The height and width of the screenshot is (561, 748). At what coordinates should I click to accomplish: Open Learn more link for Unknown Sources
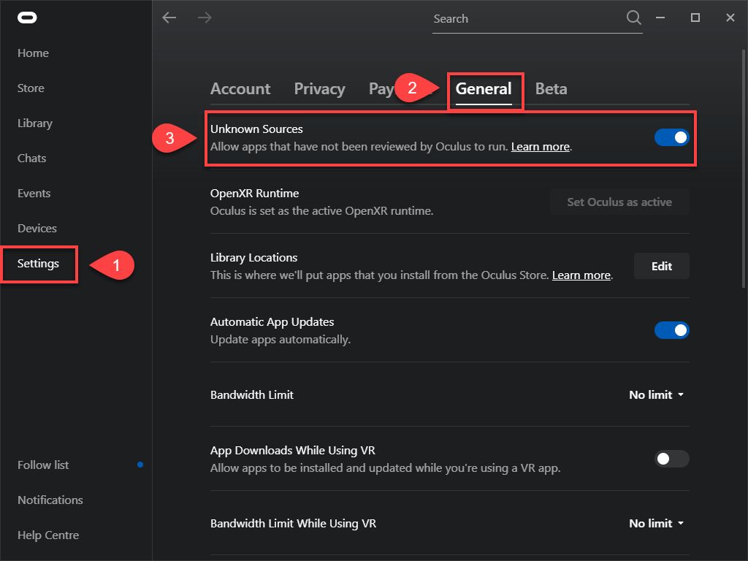click(x=540, y=147)
